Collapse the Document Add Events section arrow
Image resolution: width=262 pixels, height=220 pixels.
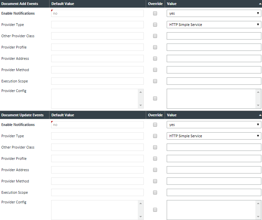coord(260,4)
